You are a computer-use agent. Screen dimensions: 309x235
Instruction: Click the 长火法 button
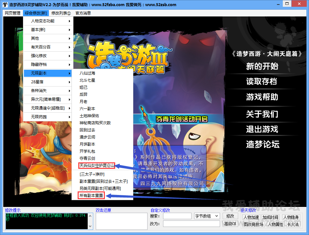(x=293, y=224)
